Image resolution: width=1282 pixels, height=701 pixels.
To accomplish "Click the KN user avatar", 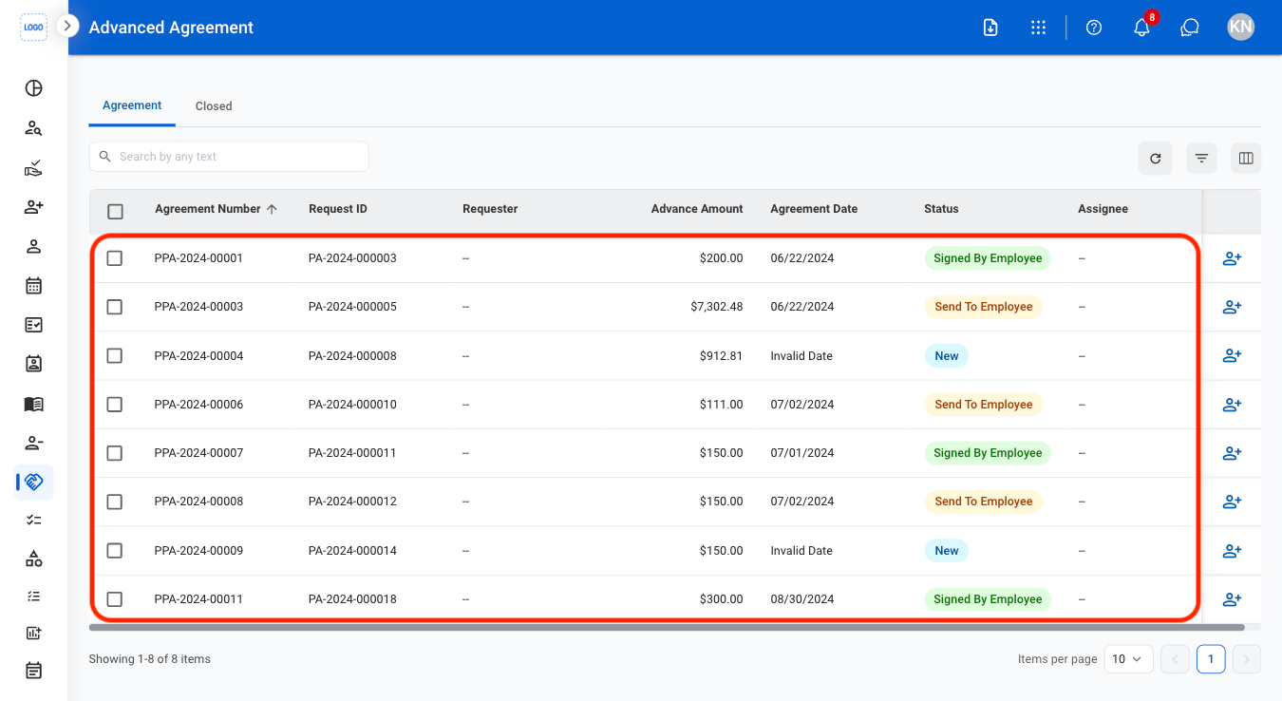I will (x=1240, y=28).
